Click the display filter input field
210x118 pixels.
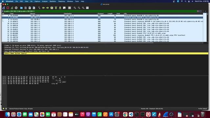point(100,11)
